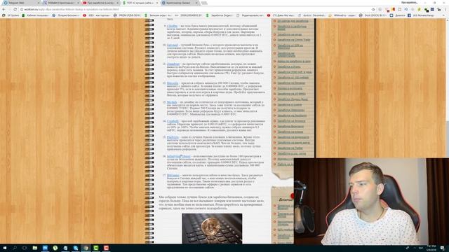Open sidebar link 'Заработок на играх'

290,34
